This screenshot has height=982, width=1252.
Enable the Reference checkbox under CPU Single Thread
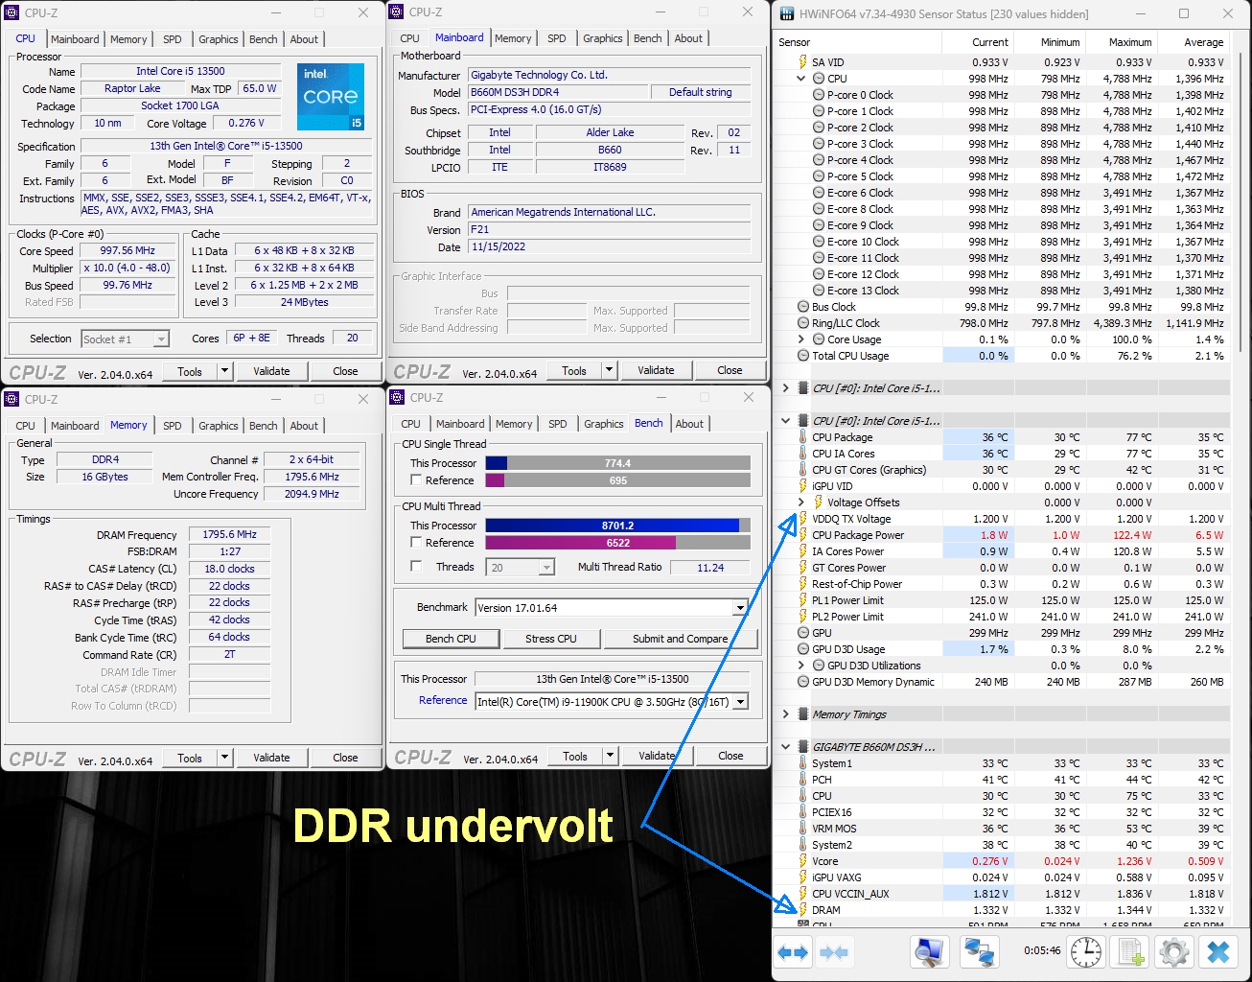click(x=416, y=479)
